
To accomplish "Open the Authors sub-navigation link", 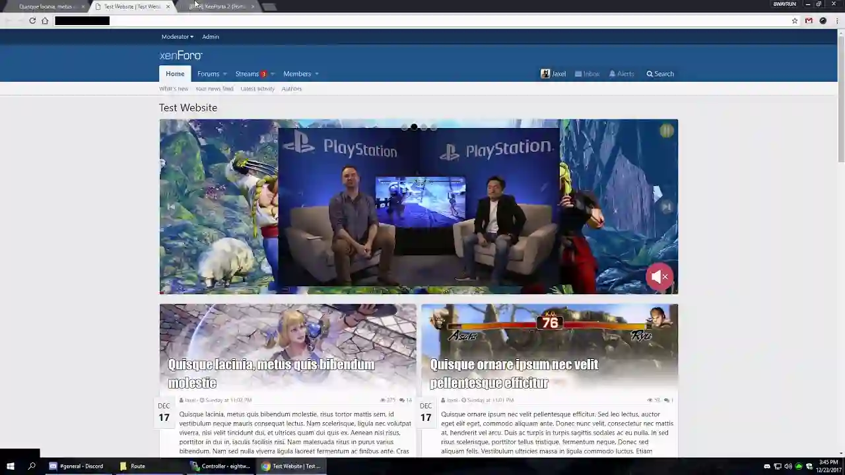I will pyautogui.click(x=292, y=88).
